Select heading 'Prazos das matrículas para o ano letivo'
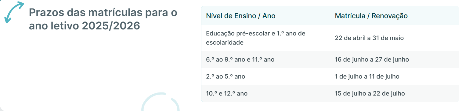This screenshot has height=111, width=462. [103, 19]
